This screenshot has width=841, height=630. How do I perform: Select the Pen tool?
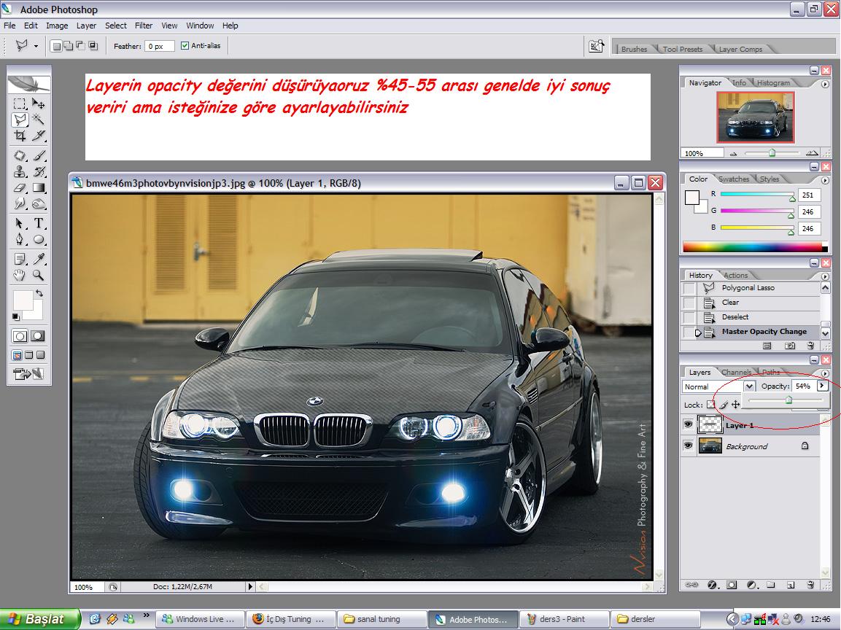click(20, 239)
